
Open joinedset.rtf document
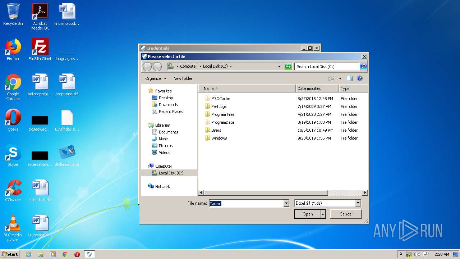tap(40, 191)
